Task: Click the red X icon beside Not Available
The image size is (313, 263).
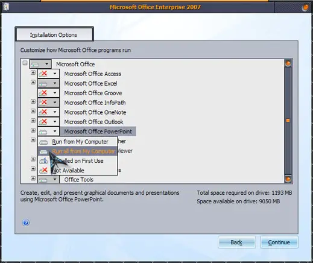Action: [x=43, y=170]
